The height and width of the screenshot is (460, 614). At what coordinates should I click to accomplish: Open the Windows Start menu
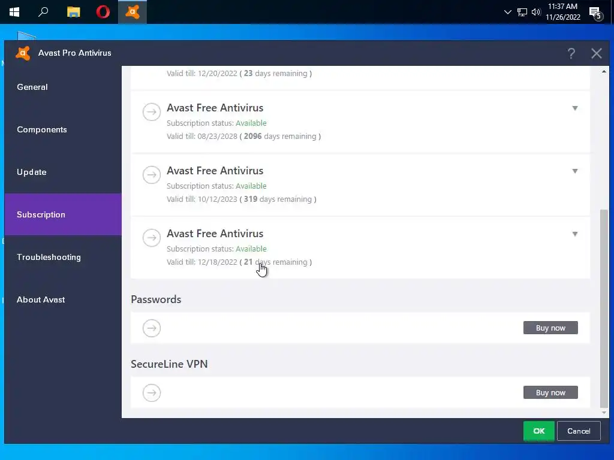pos(14,12)
